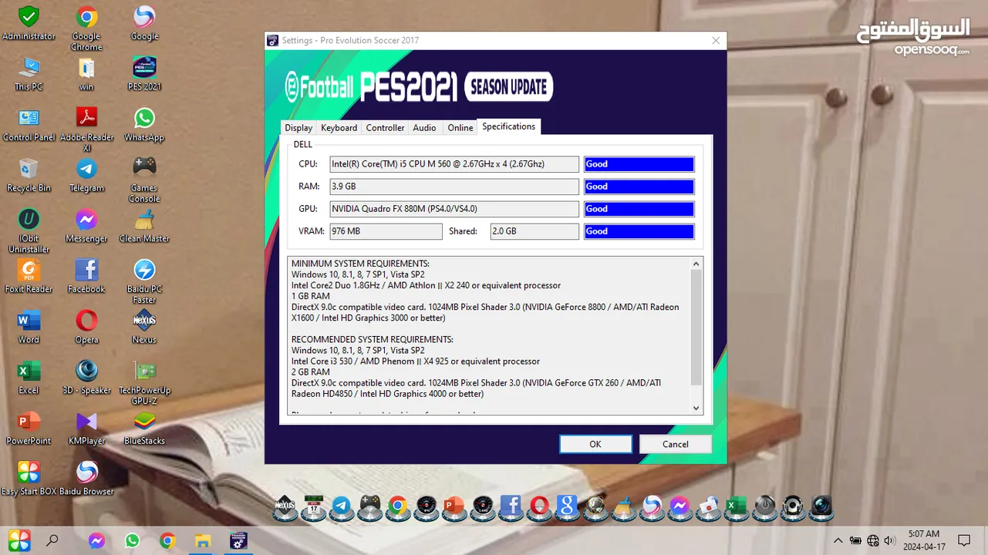This screenshot has height=555, width=988.
Task: Switch to the Display tab
Action: tap(298, 128)
